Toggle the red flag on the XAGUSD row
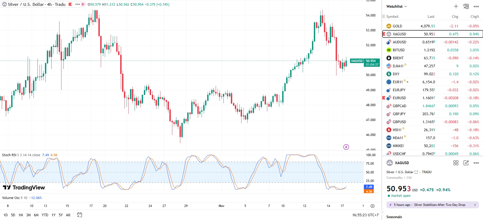 click(384, 34)
